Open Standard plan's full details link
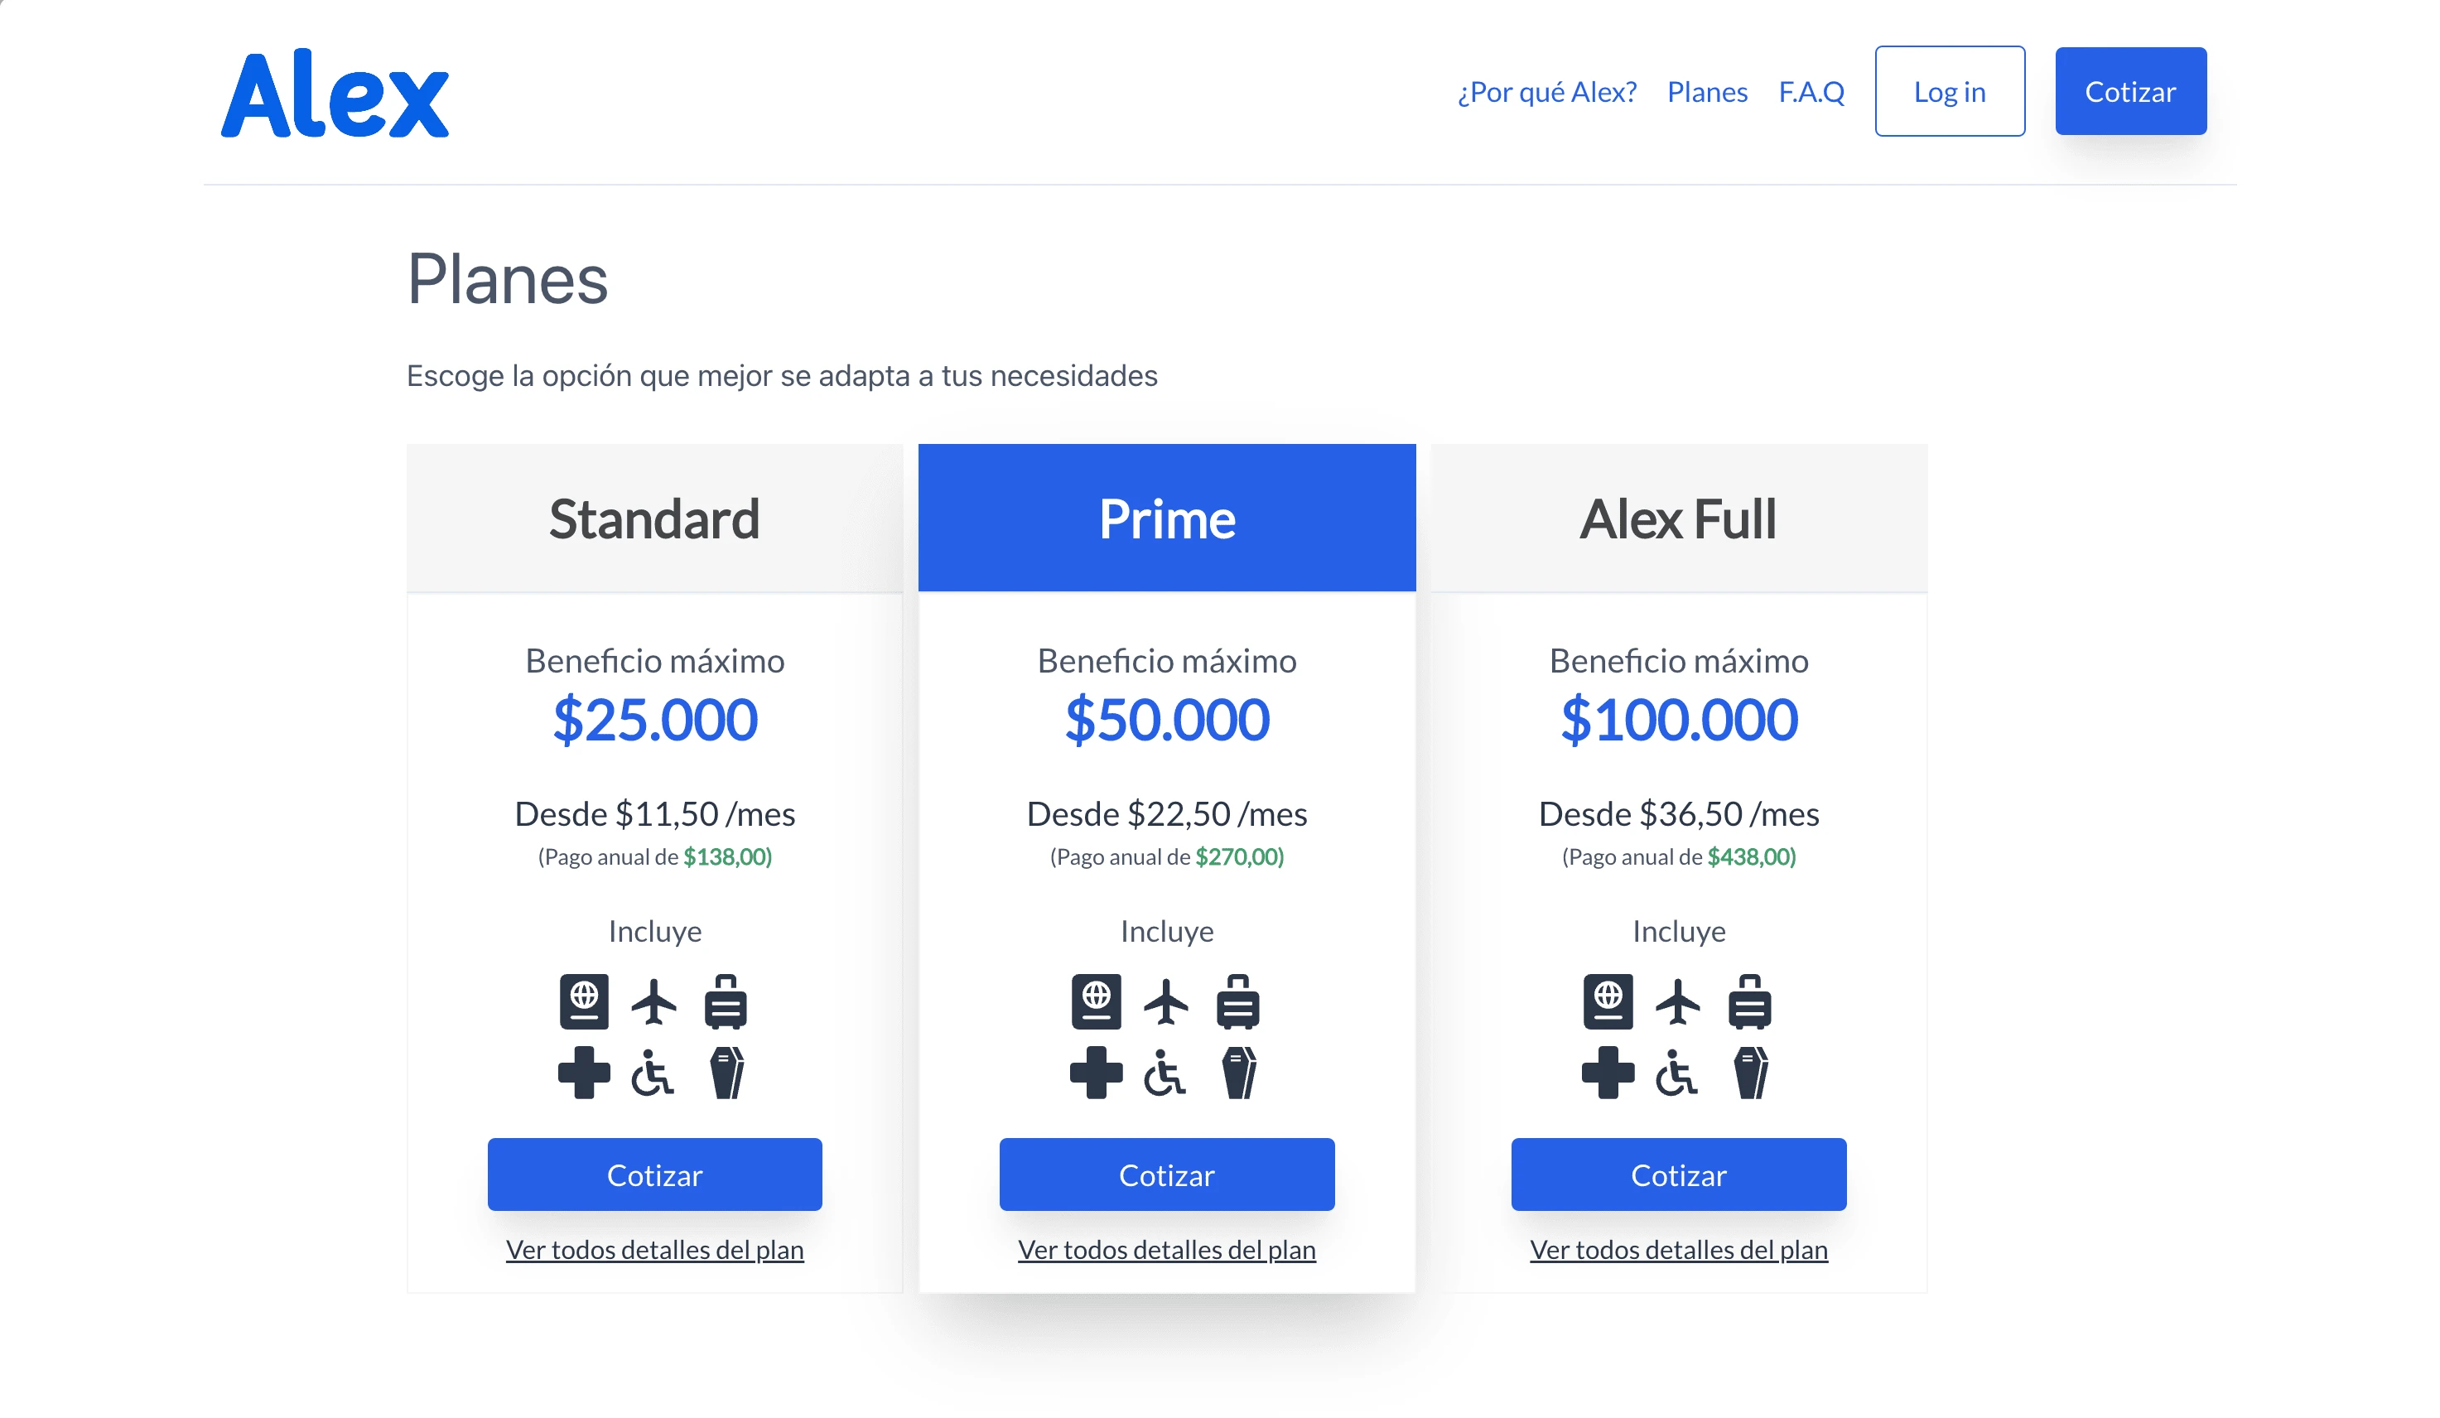This screenshot has width=2440, height=1418. 654,1250
